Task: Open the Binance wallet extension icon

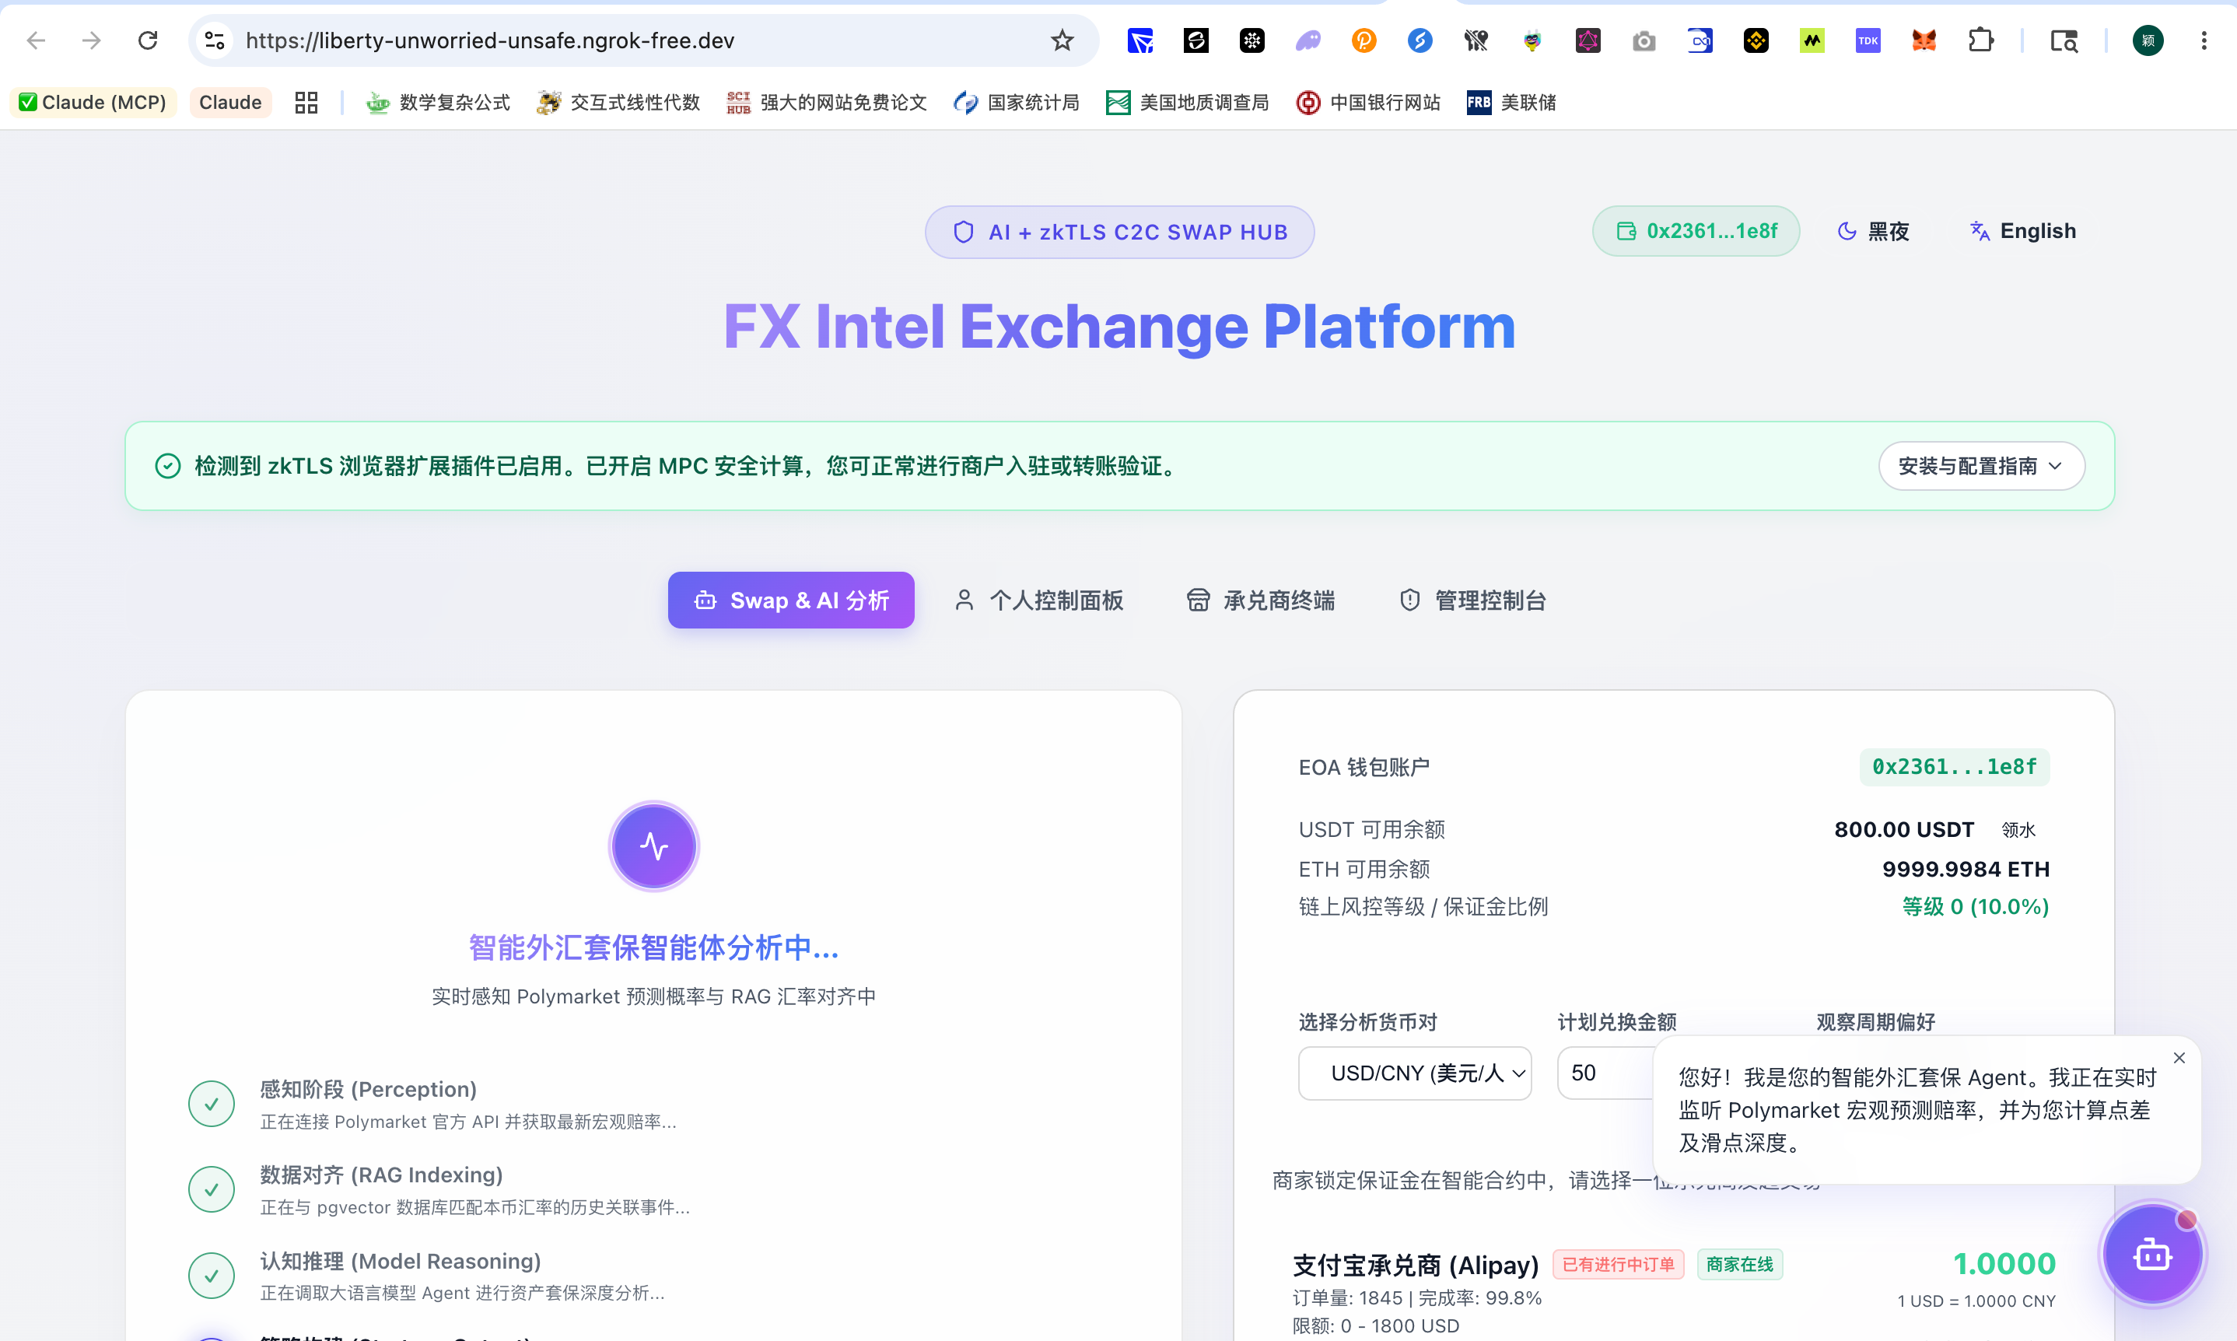Action: [1756, 40]
